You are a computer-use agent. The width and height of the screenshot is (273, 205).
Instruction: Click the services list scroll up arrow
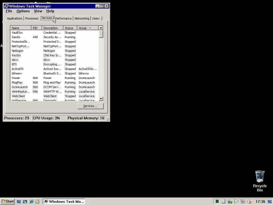click(101, 28)
